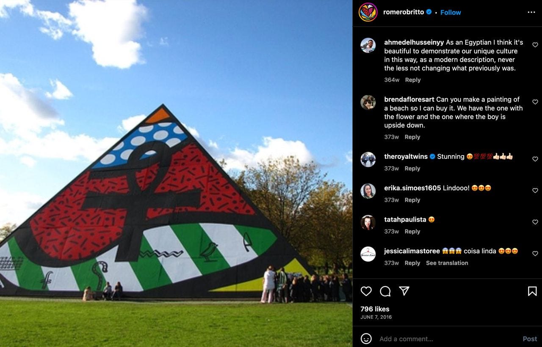This screenshot has height=347, width=542.
Task: Save post with bookmark icon
Action: click(x=532, y=291)
